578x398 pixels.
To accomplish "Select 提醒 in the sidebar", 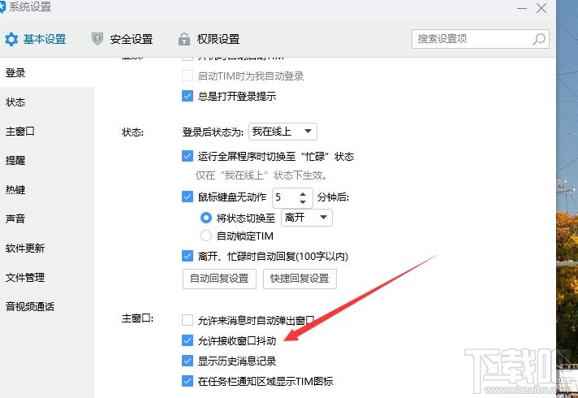I will pos(47,160).
